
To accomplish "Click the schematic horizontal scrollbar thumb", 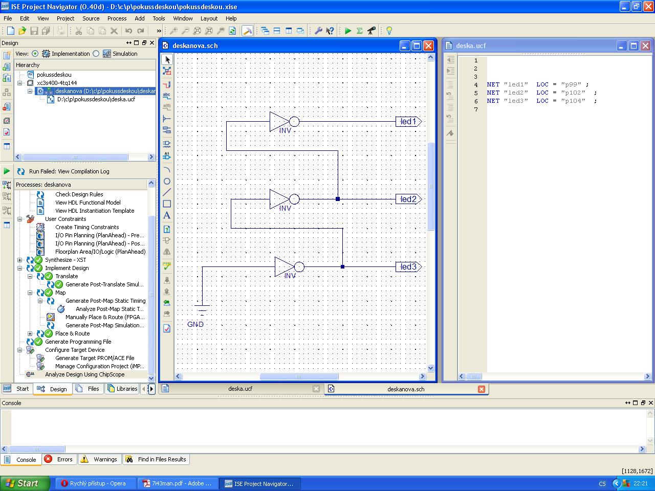I will (x=298, y=376).
